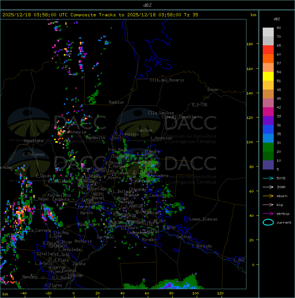
Task: Click the bip pink arrow legend icon
Action: click(268, 205)
